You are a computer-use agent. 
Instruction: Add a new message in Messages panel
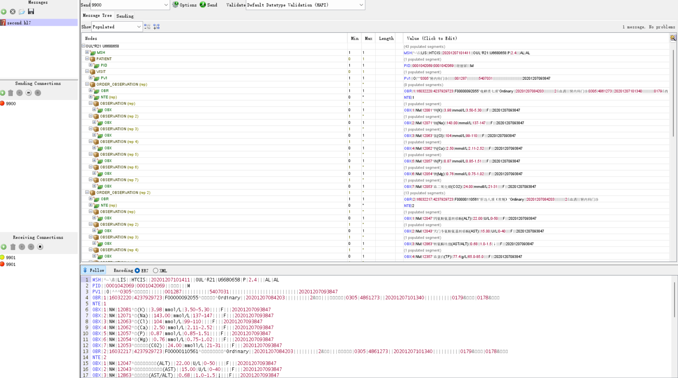4,12
